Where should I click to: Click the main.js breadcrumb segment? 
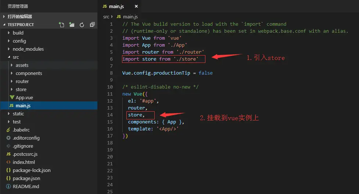(130, 17)
